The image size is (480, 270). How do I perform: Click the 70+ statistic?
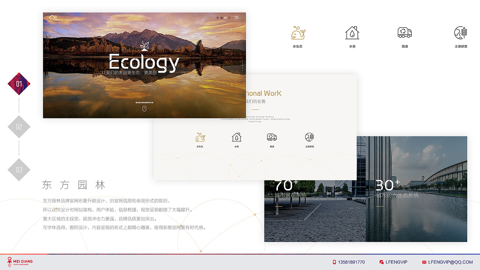(x=287, y=185)
